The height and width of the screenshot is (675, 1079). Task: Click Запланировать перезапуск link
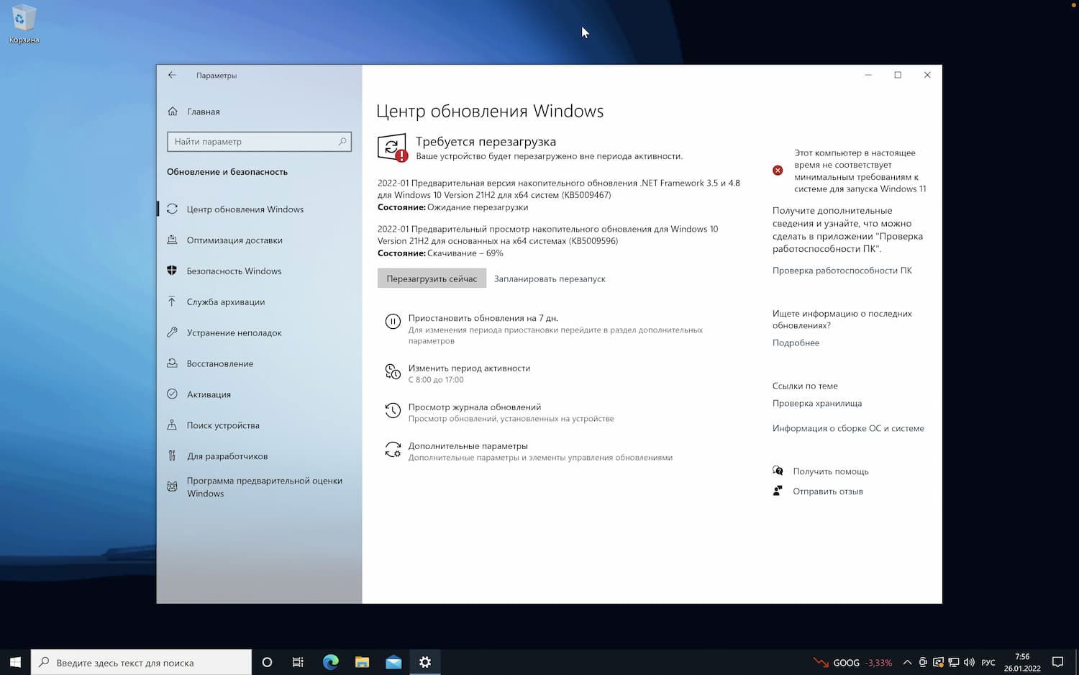[550, 279]
